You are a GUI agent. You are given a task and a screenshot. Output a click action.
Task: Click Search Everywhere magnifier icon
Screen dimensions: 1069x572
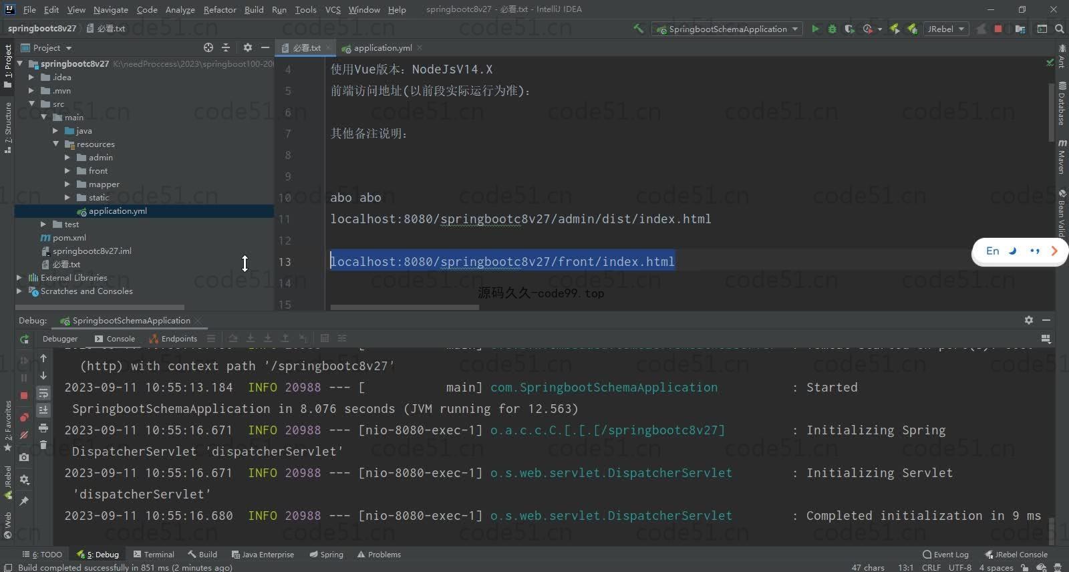(x=1060, y=29)
